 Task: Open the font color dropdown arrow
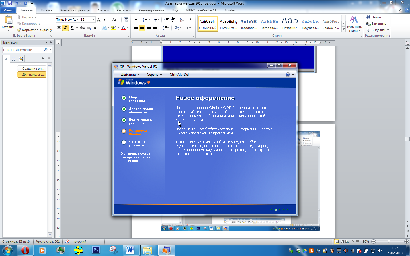point(128,28)
